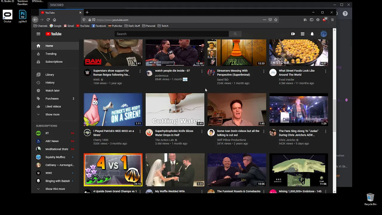
Task: Open Binging with Babish subscription
Action: point(55,181)
